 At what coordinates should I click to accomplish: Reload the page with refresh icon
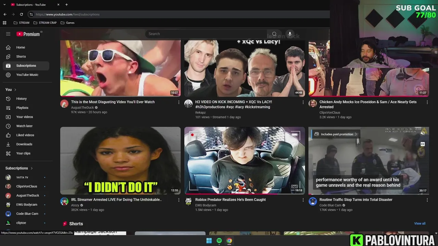click(x=21, y=14)
